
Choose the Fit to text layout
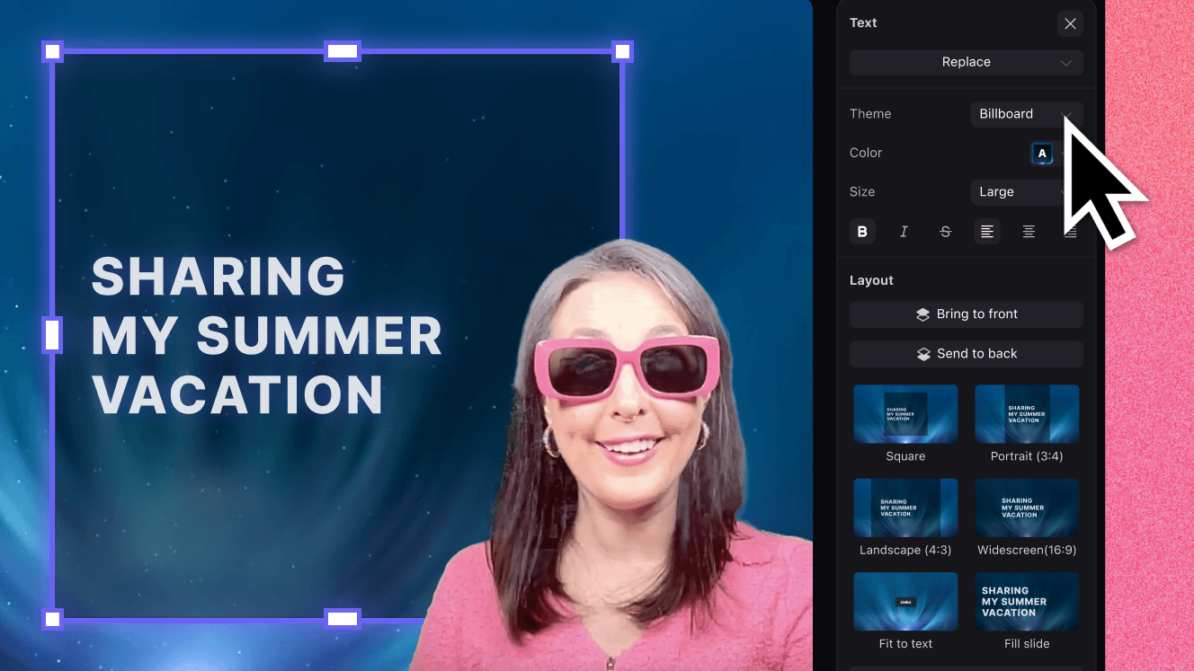coord(905,601)
